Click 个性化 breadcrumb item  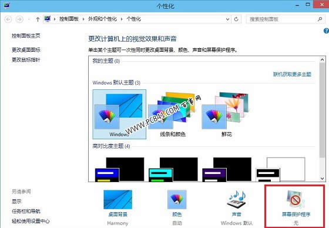click(134, 19)
